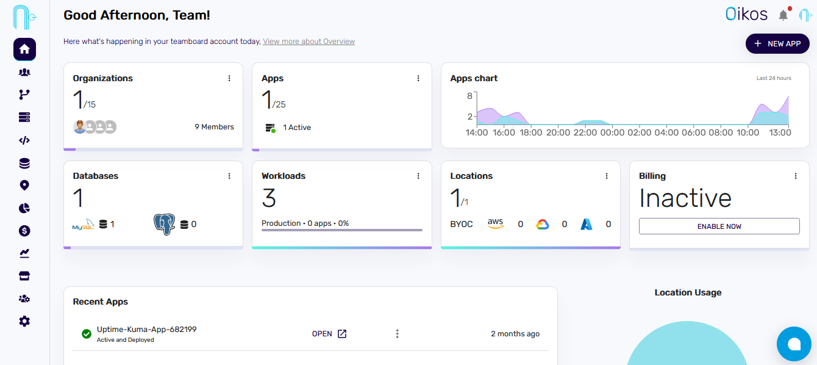Open the Billing card three-dot menu
The height and width of the screenshot is (365, 817).
coord(796,176)
